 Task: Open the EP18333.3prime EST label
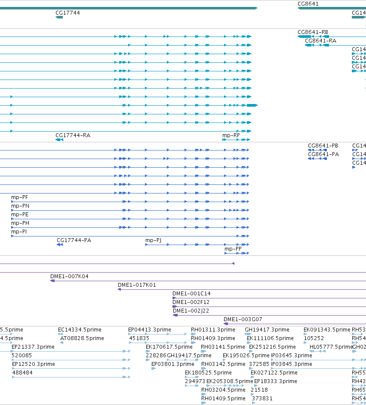click(x=276, y=381)
